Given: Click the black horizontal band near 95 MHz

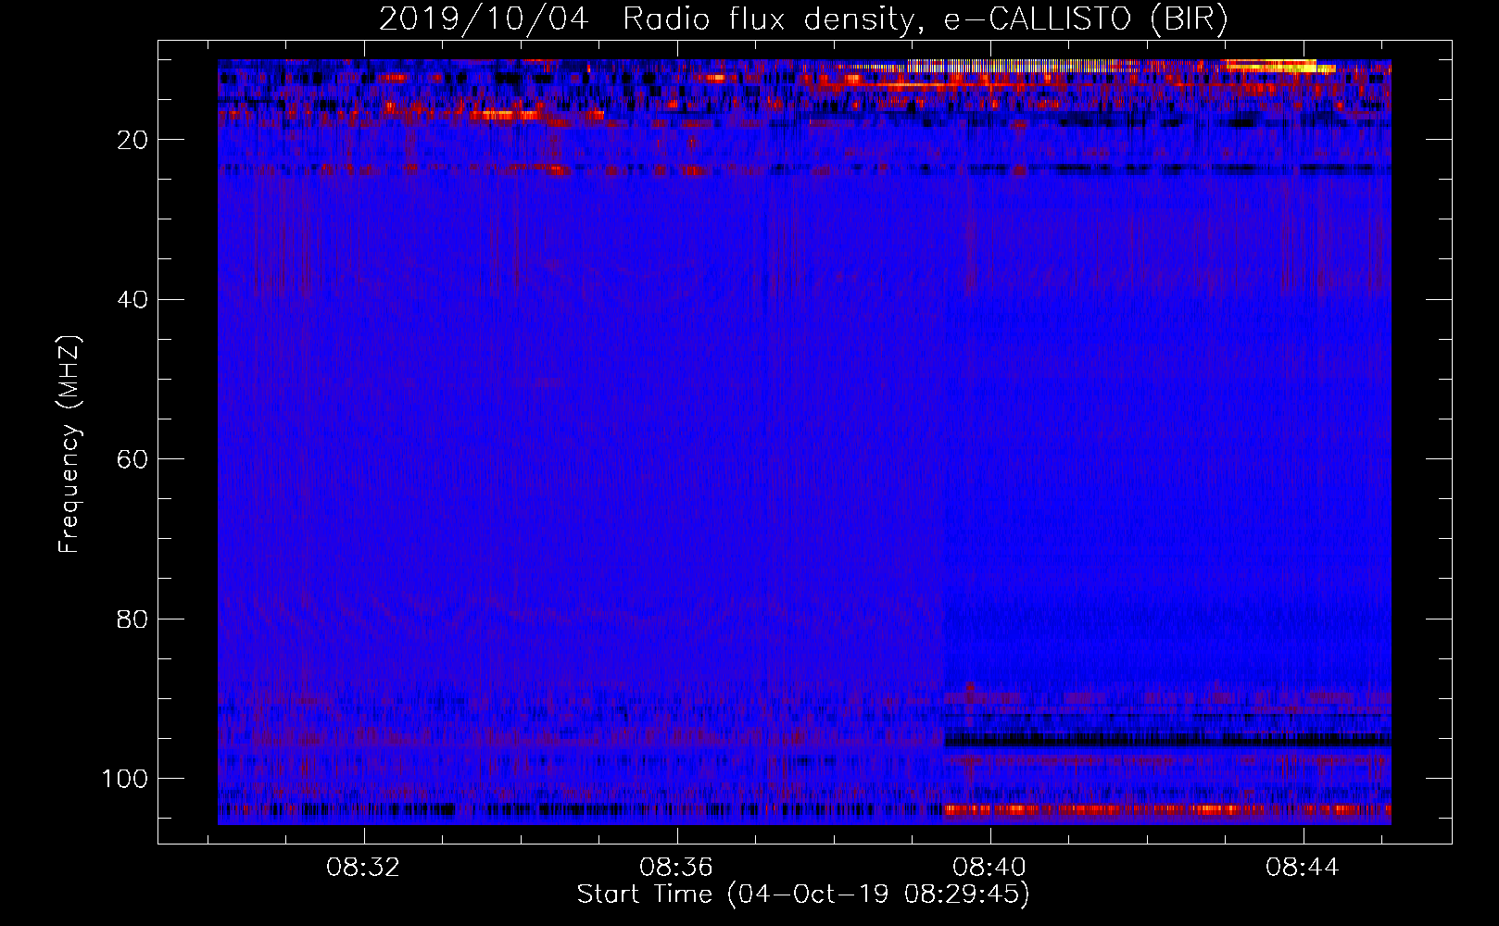Looking at the screenshot, I should (1167, 739).
